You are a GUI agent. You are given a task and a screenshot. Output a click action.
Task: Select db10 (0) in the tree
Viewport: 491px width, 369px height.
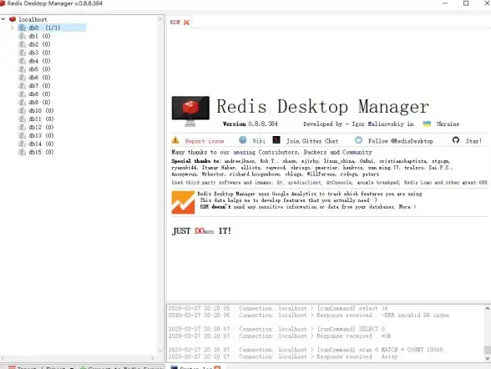[41, 110]
